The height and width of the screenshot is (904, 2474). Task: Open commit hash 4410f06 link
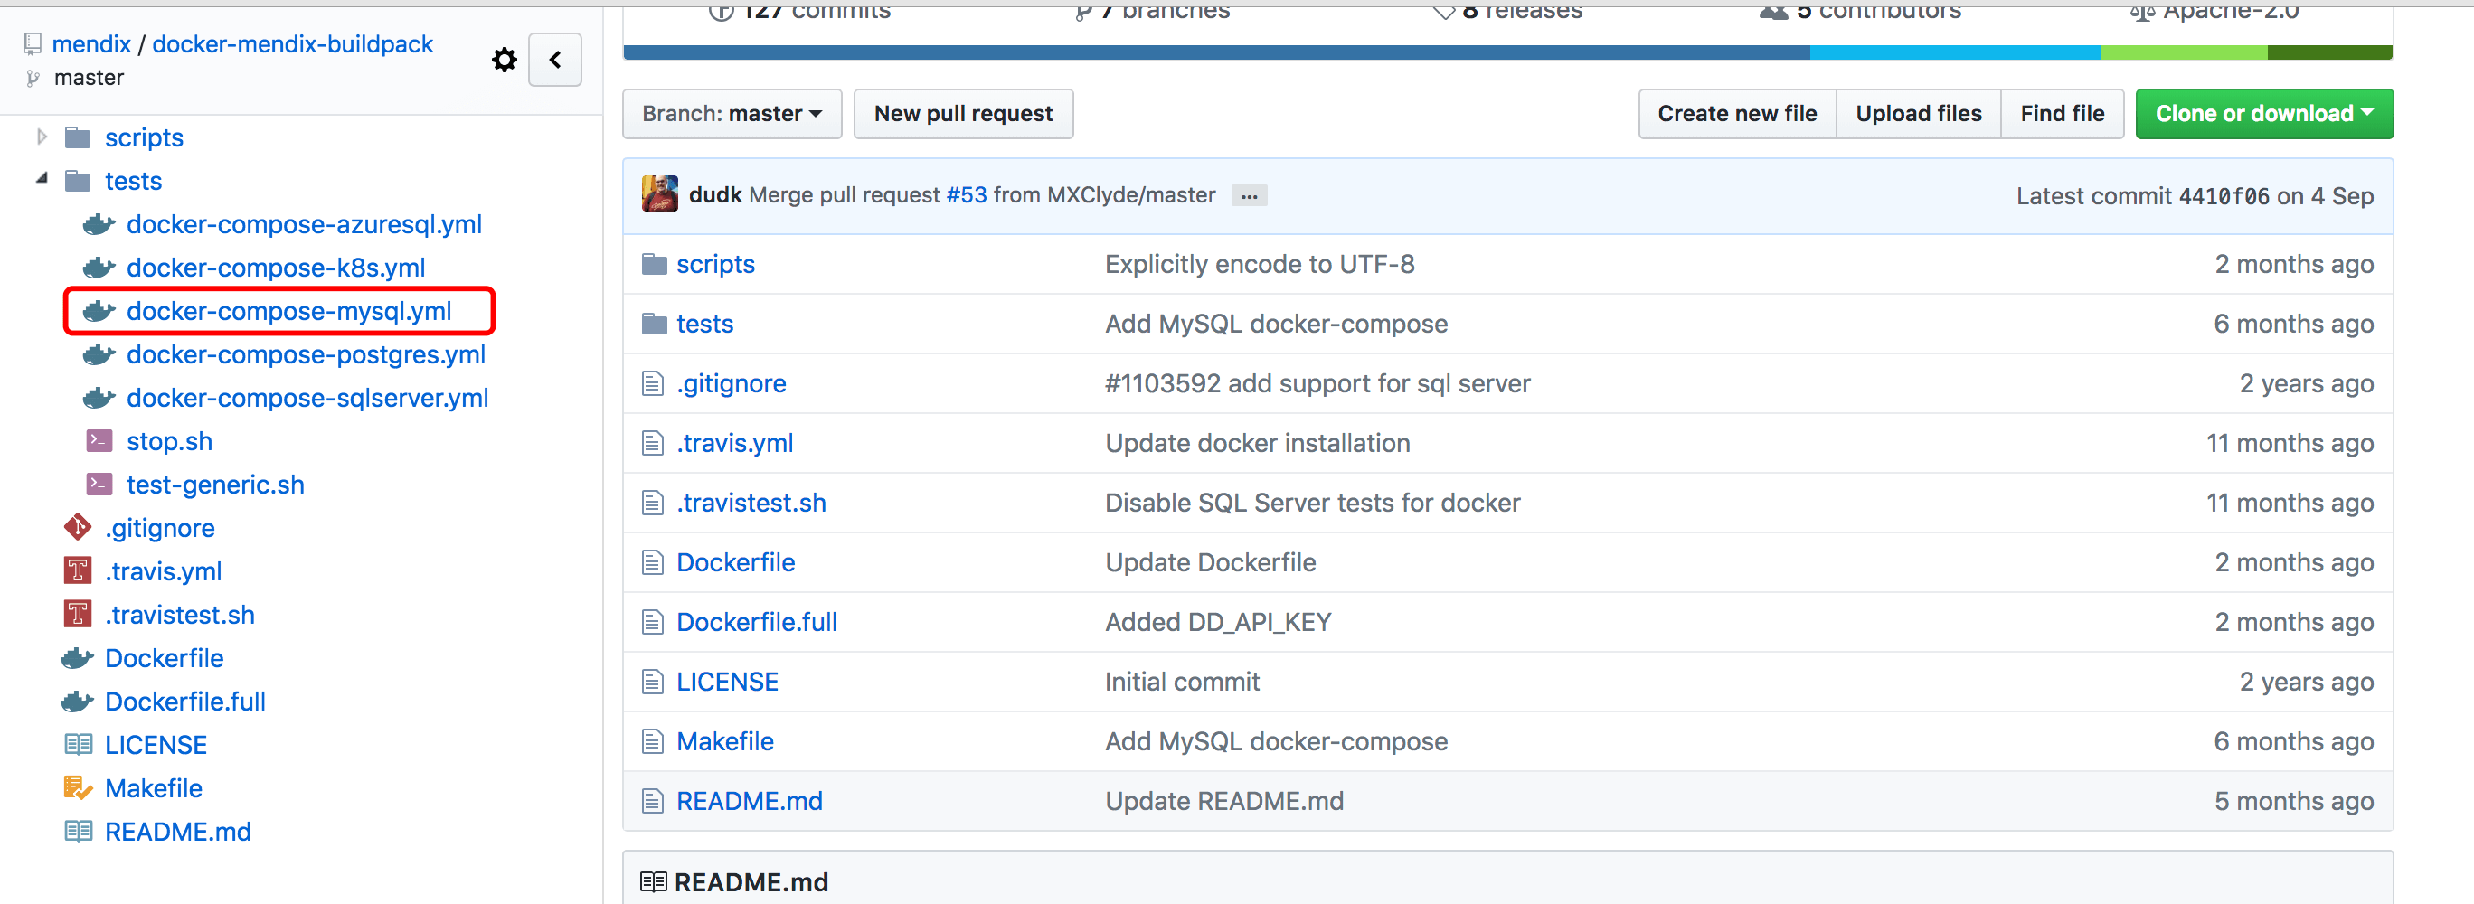coord(2224,196)
